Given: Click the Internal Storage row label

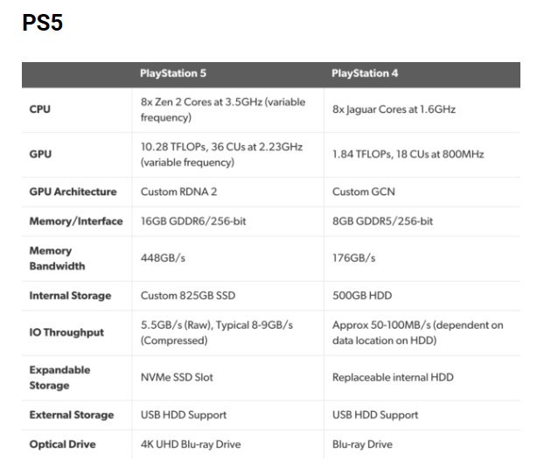Looking at the screenshot, I should 71,296.
